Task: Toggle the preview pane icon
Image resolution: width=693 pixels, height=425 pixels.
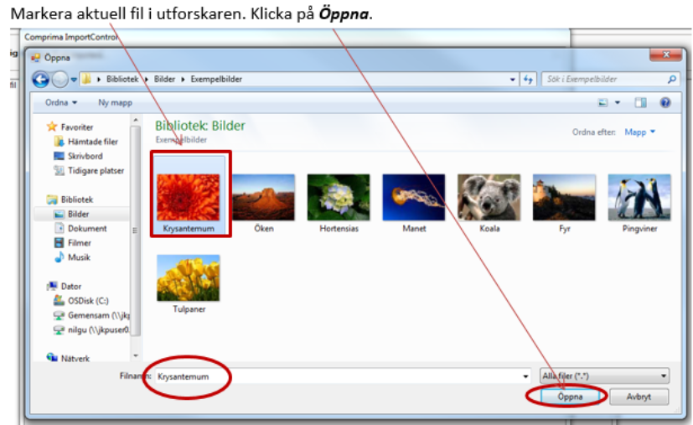Action: (640, 102)
